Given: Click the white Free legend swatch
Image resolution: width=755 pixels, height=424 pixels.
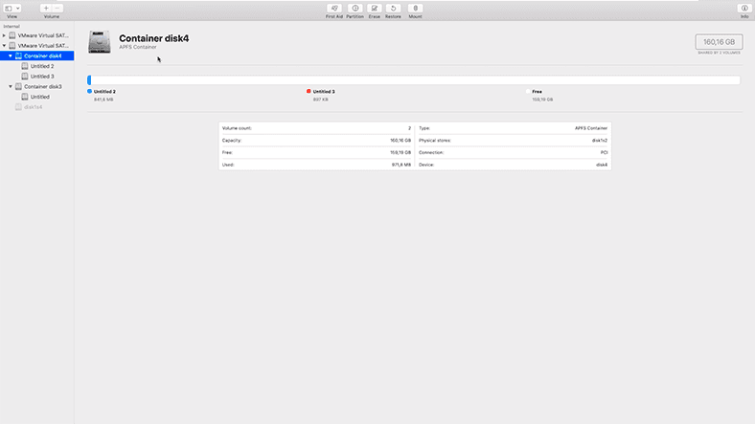Looking at the screenshot, I should [528, 91].
